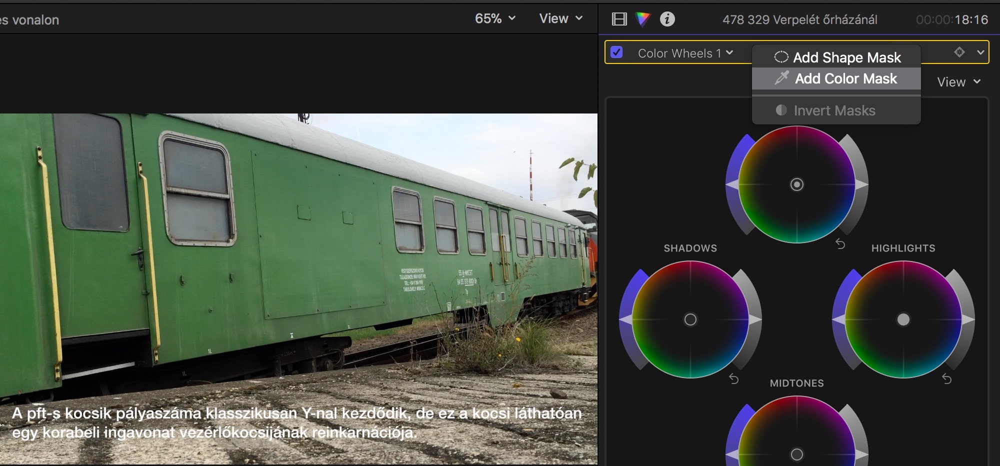The image size is (1000, 466).
Task: Open the Video inspector filmstrip icon
Action: point(619,19)
